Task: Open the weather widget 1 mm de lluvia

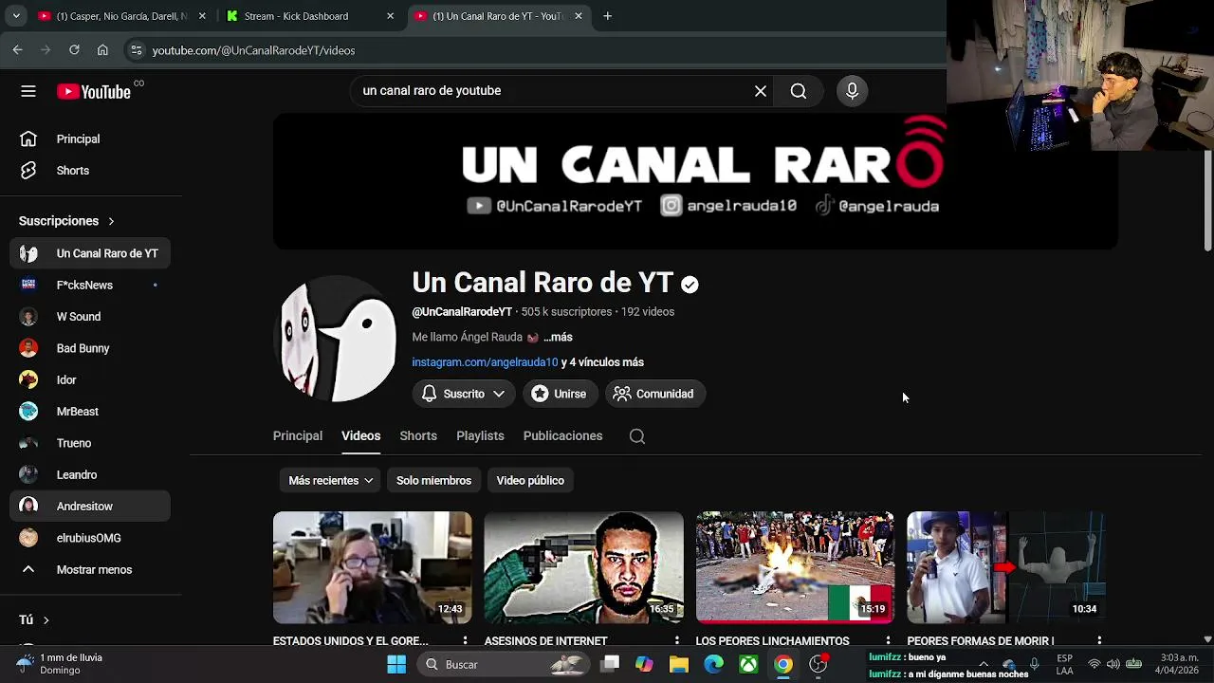Action: (61, 664)
